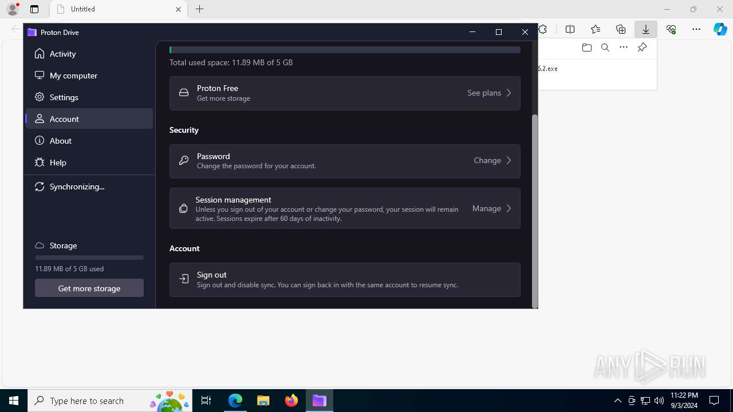Open the Activity section in Proton Drive

(89, 54)
